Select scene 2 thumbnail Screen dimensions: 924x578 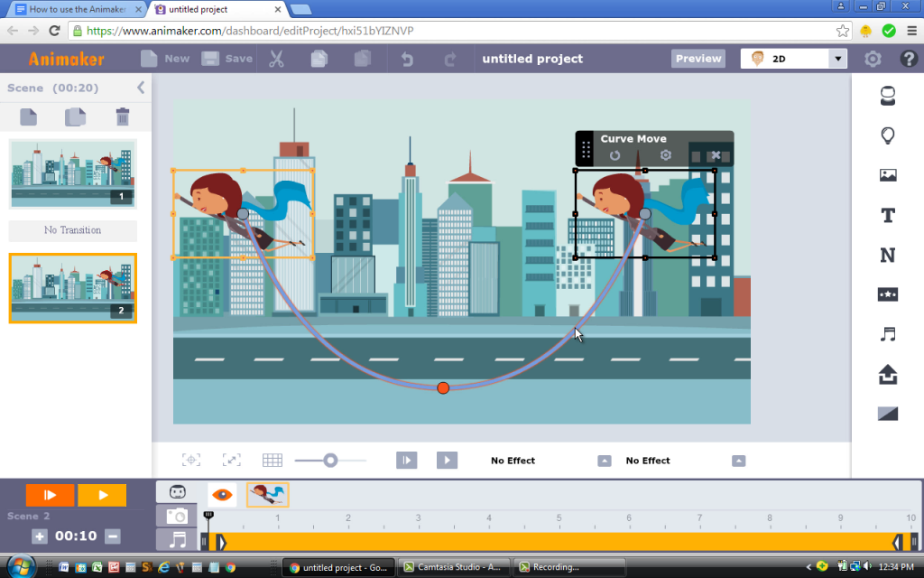coord(72,288)
